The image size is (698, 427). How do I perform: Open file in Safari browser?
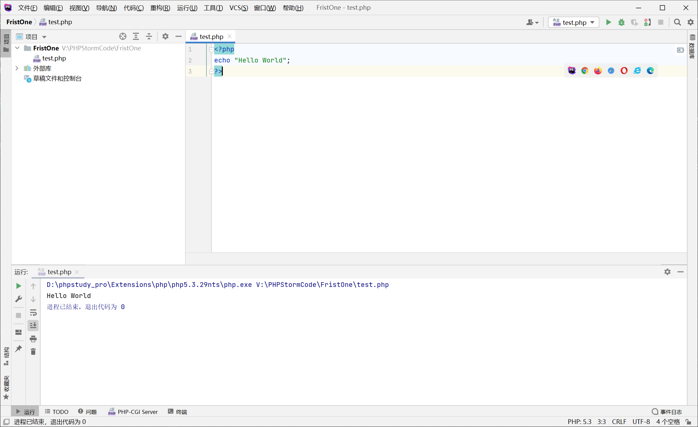coord(611,71)
